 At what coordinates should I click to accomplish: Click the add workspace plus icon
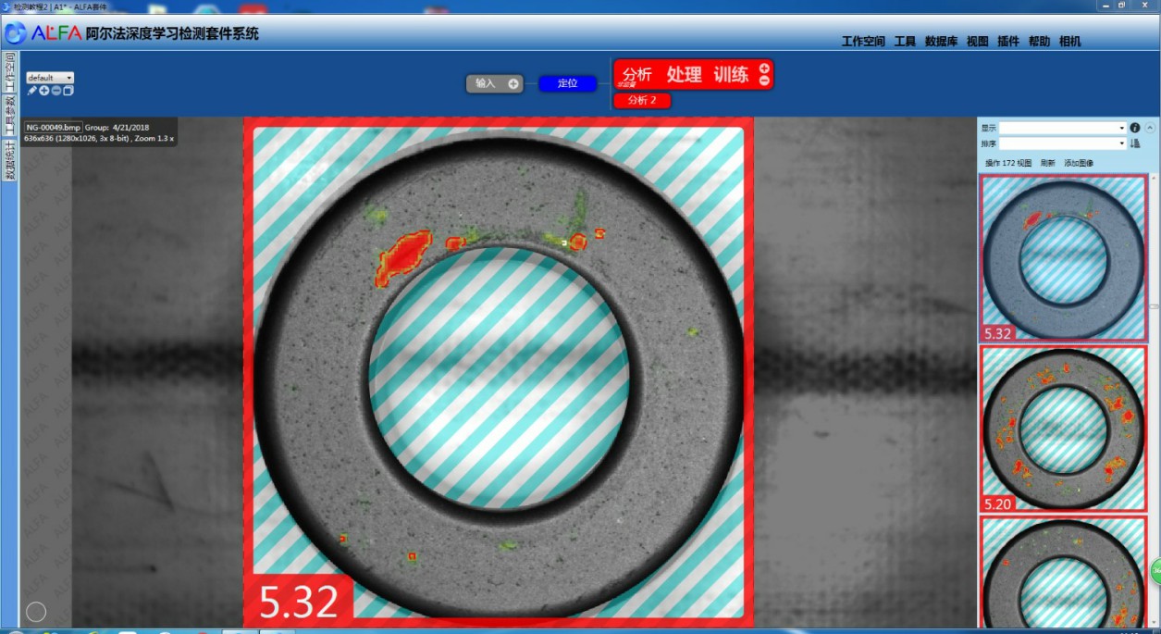click(44, 91)
